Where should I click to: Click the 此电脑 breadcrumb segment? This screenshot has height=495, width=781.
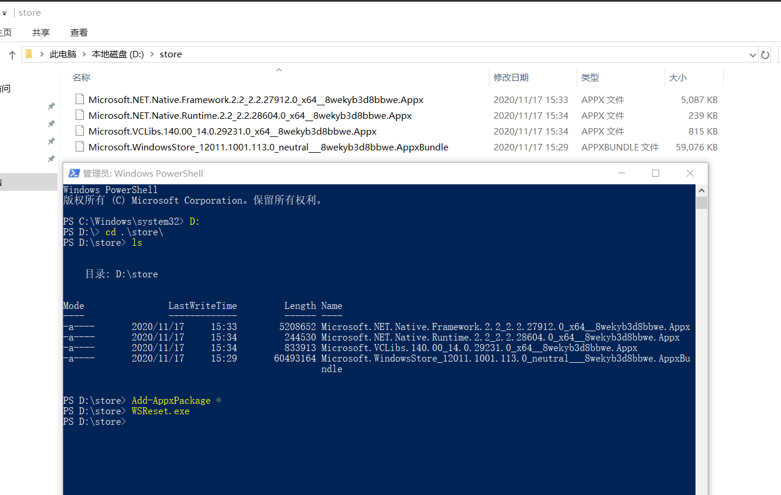pos(63,54)
